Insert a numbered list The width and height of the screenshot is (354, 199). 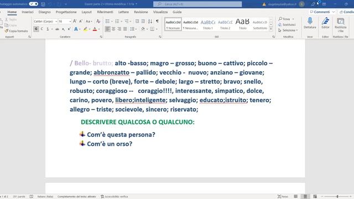(117, 21)
